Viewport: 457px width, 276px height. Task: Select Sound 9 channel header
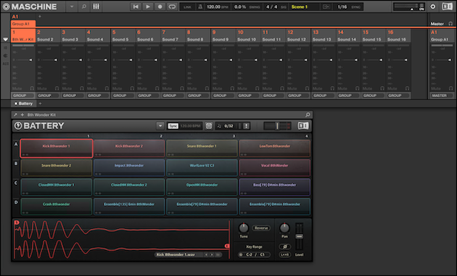[x=223, y=35]
